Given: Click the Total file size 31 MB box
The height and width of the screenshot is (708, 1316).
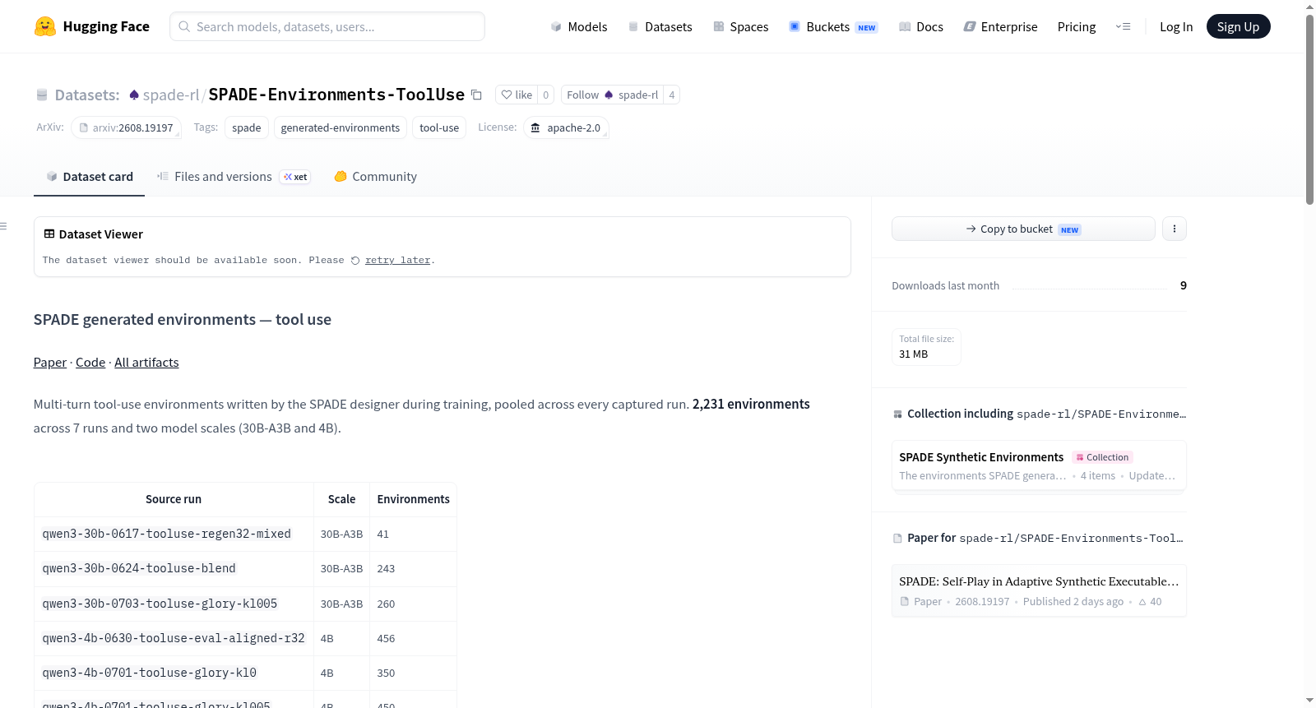Looking at the screenshot, I should tap(926, 347).
